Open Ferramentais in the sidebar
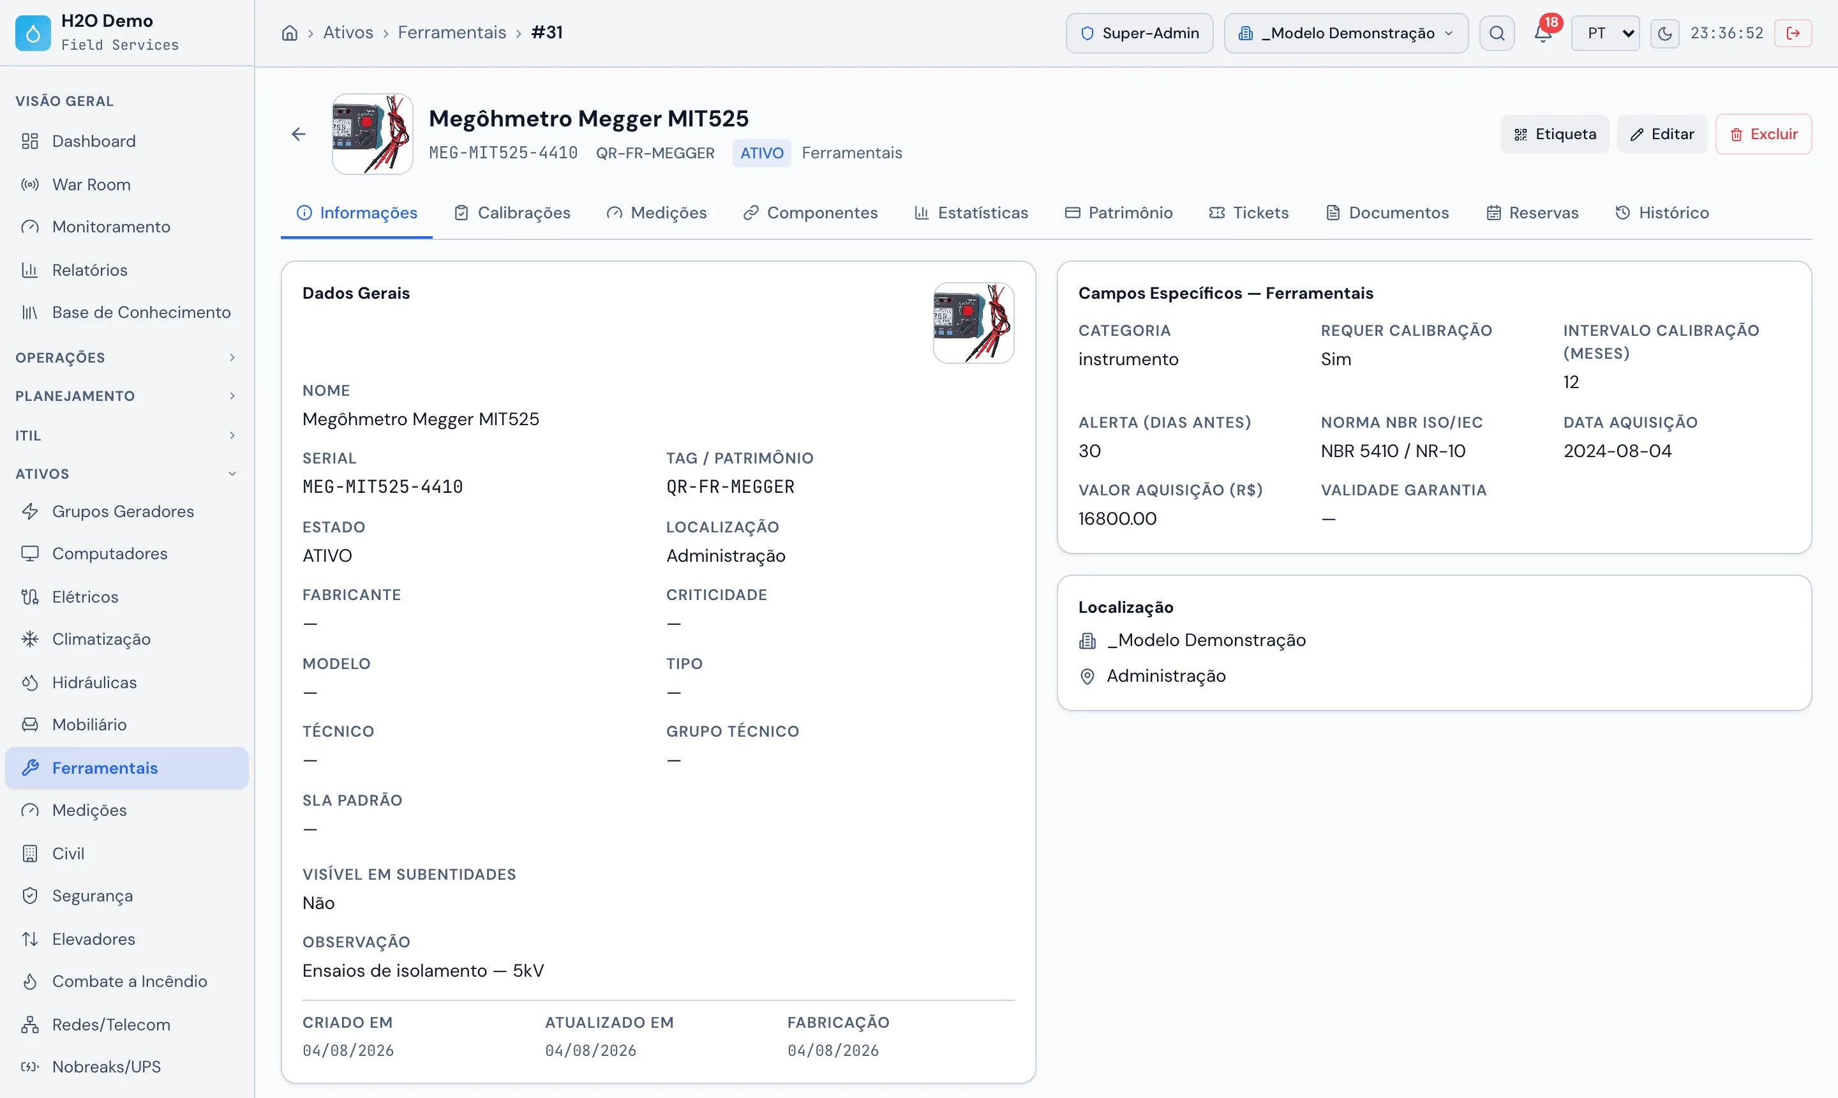The height and width of the screenshot is (1098, 1838). coord(126,768)
